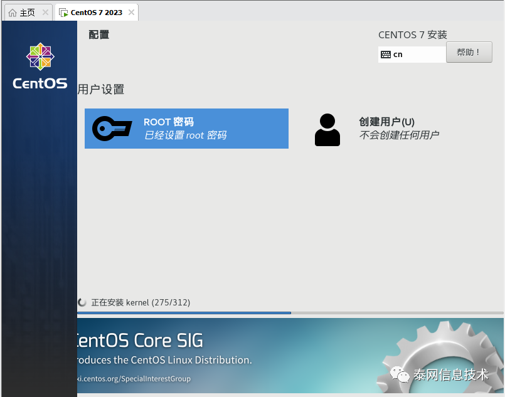The height and width of the screenshot is (397, 505).
Task: Switch to the 主页 home tab
Action: pos(28,13)
